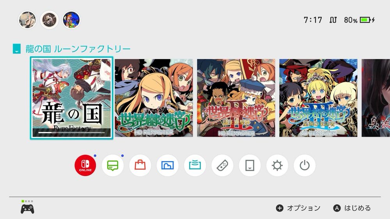Open System Settings gear icon
This screenshot has width=390, height=219.
pos(277,165)
